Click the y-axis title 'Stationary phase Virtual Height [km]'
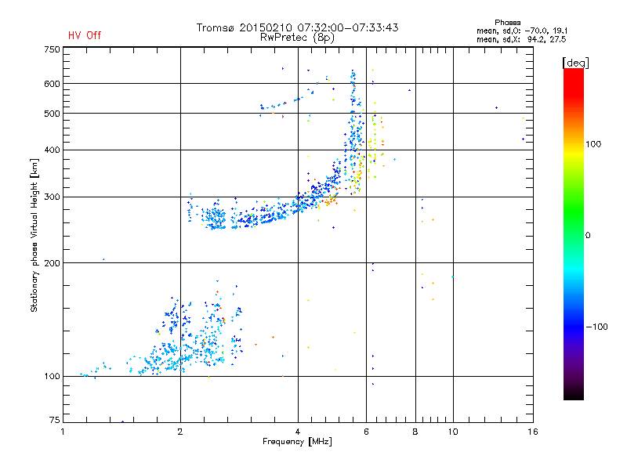The width and height of the screenshot is (627, 470). 34,236
